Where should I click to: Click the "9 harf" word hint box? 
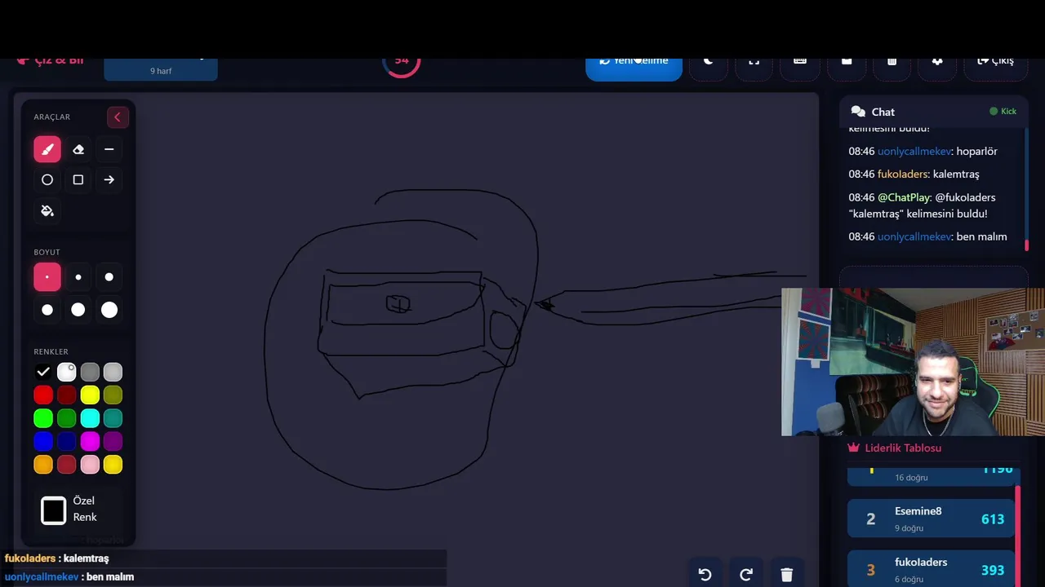[x=161, y=69]
